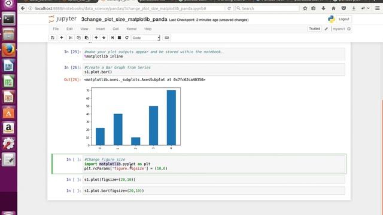Screen dimensions: 383x215
Task: Paste cells below using the paste icon
Action: coord(86,38)
